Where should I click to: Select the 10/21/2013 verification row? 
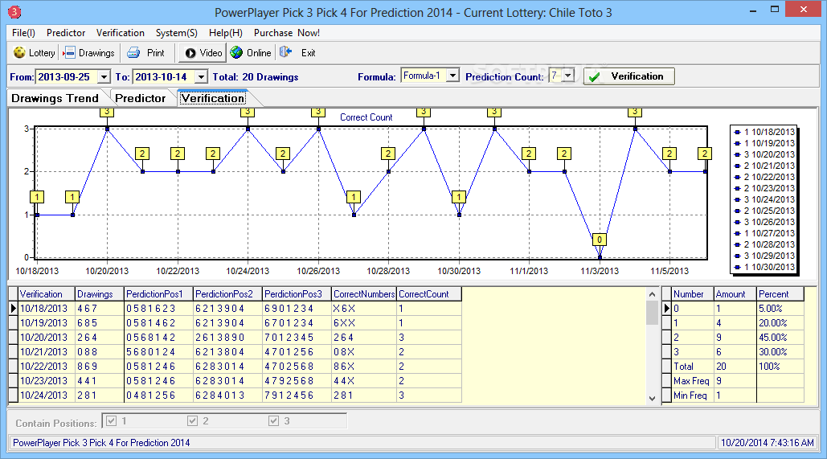tap(235, 352)
